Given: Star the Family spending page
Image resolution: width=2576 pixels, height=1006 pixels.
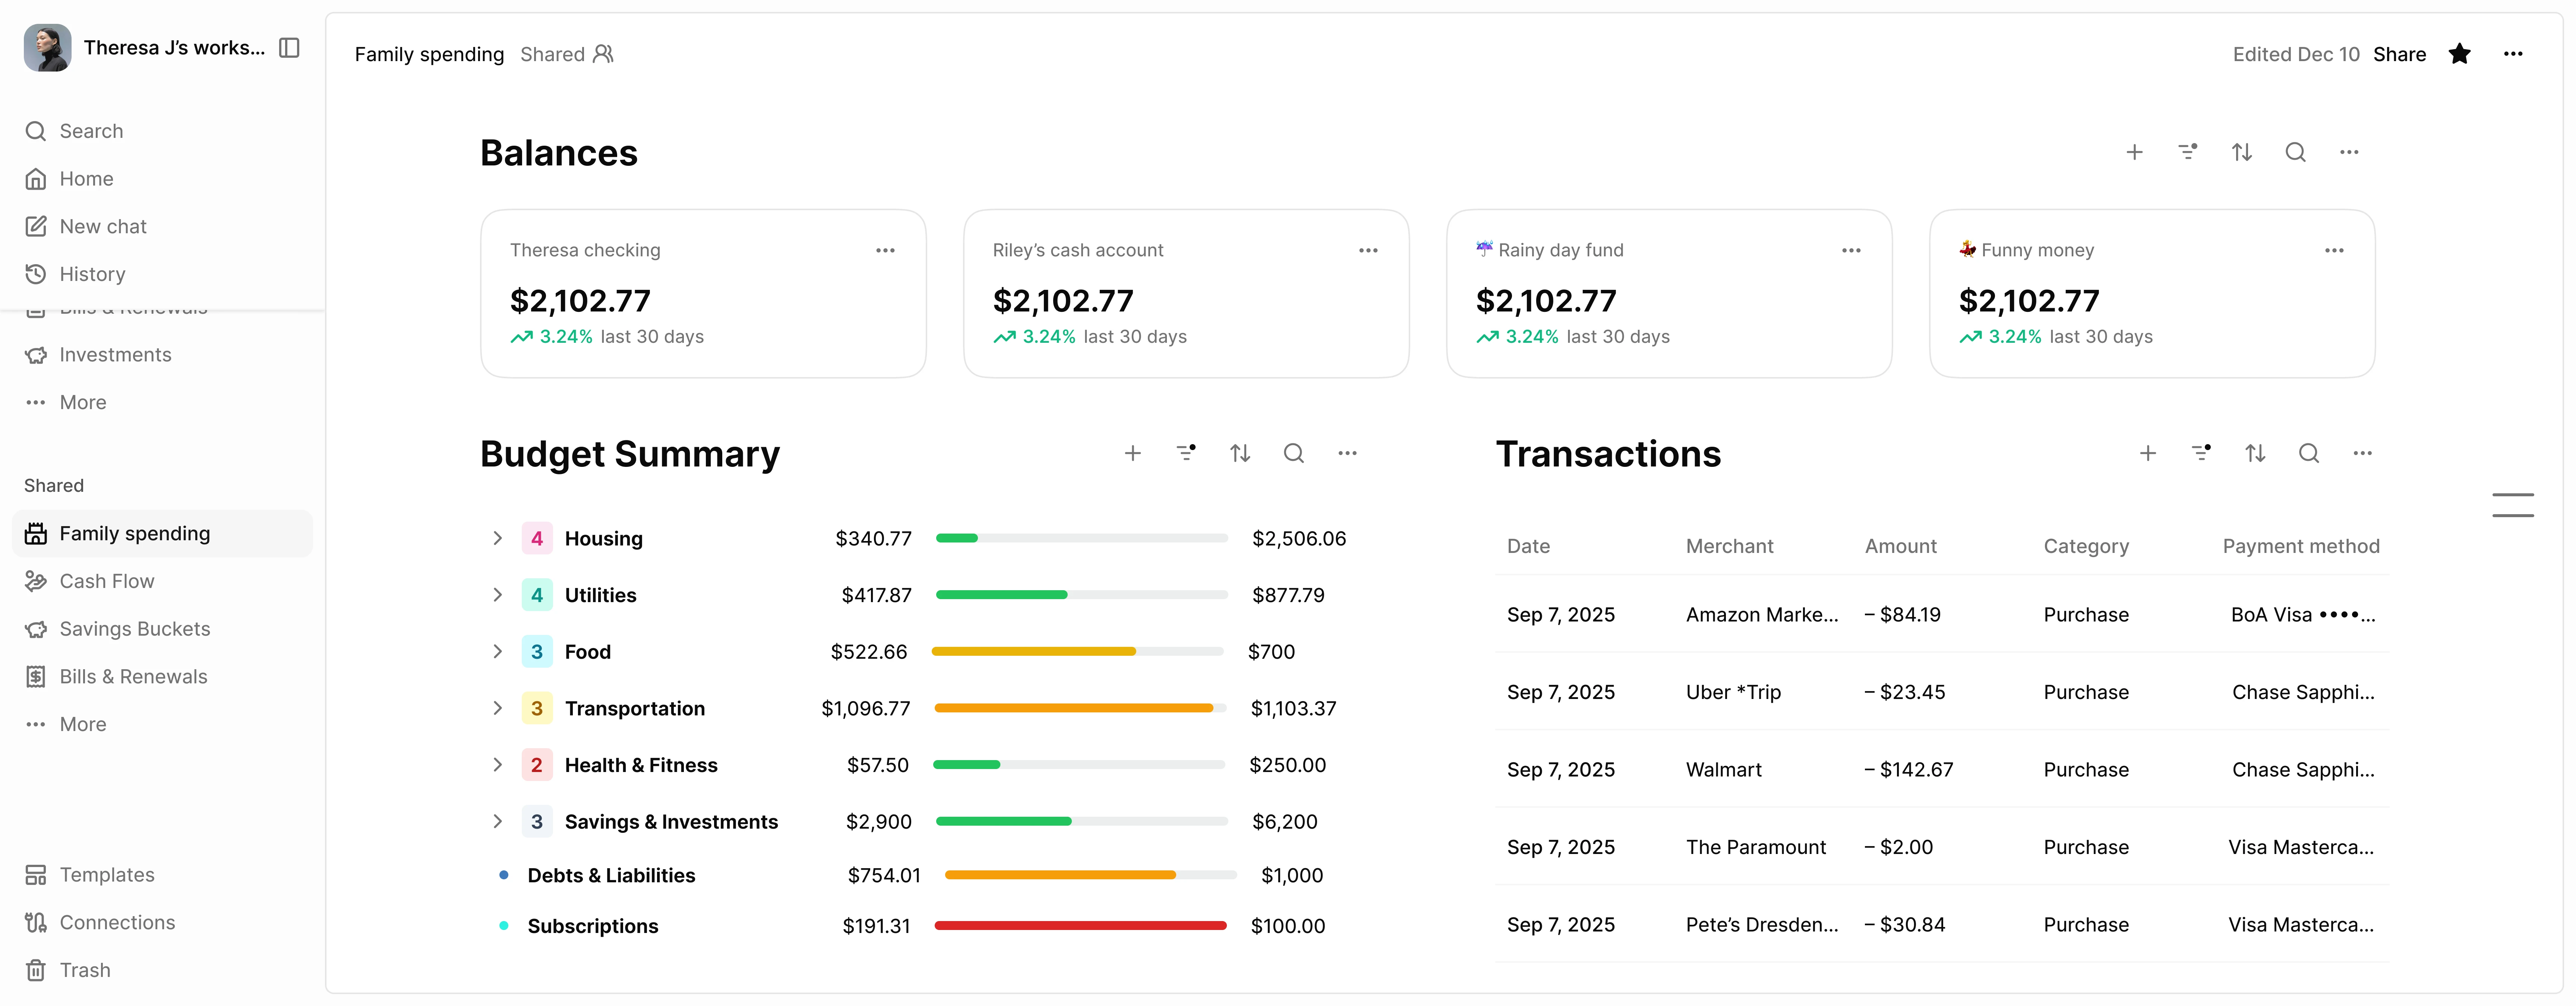Looking at the screenshot, I should click(x=2459, y=54).
